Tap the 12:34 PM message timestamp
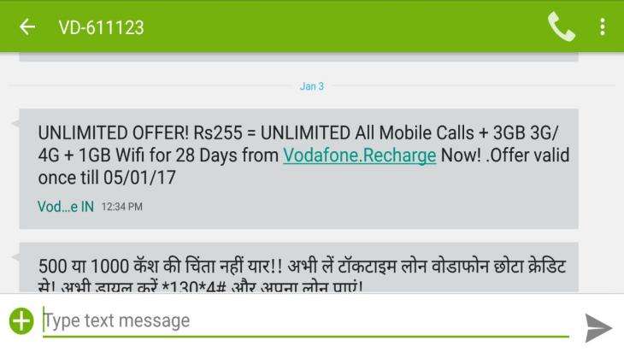The width and height of the screenshot is (624, 358). [121, 207]
